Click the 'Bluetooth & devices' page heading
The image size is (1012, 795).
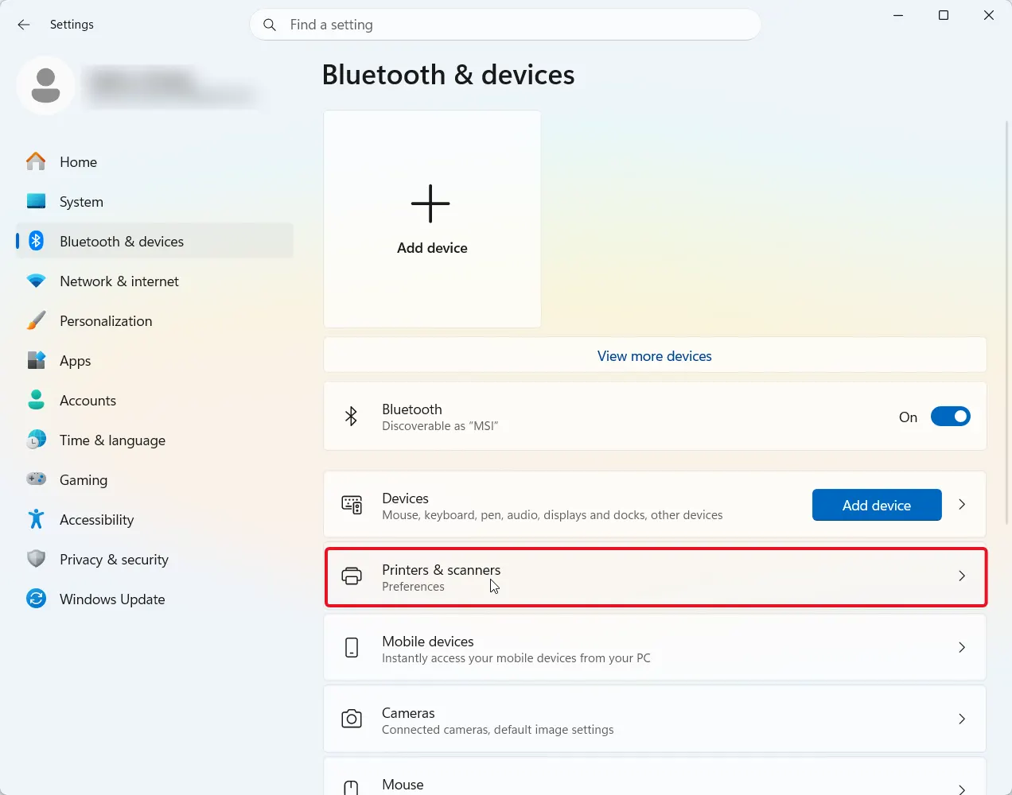tap(448, 75)
